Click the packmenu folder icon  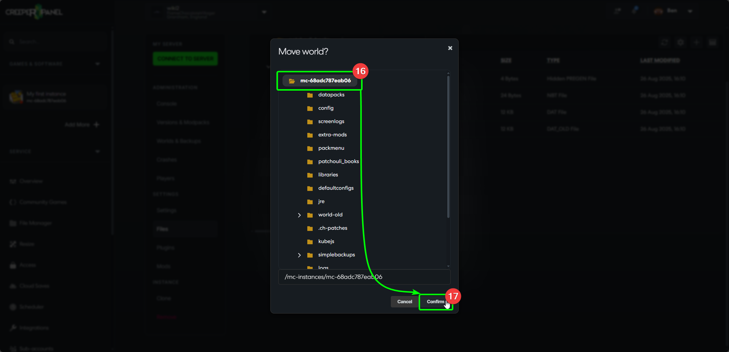(310, 149)
